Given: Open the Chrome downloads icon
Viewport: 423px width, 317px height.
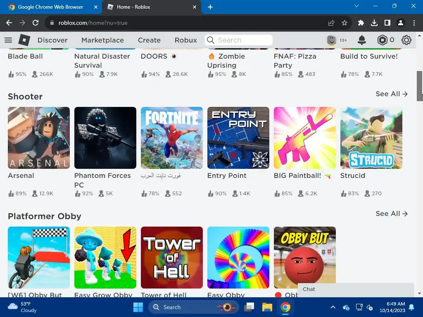Looking at the screenshot, I should [374, 23].
